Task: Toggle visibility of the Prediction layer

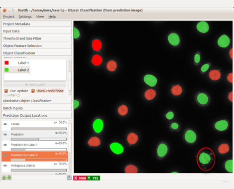Action: point(5,135)
